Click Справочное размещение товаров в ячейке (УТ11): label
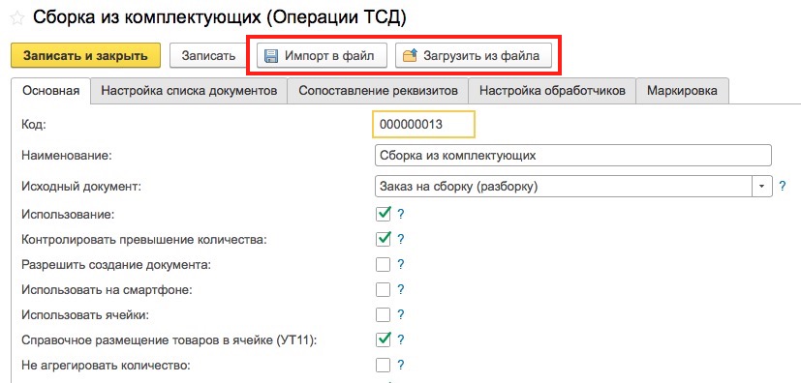The width and height of the screenshot is (801, 383). coord(169,339)
